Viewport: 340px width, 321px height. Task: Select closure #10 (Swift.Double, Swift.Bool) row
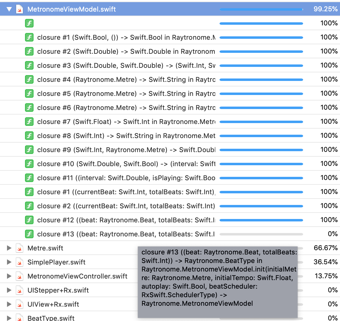point(126,164)
